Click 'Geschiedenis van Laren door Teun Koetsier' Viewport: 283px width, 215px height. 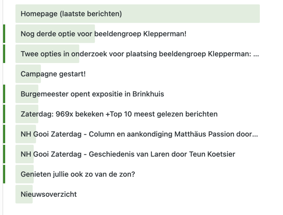(x=128, y=154)
